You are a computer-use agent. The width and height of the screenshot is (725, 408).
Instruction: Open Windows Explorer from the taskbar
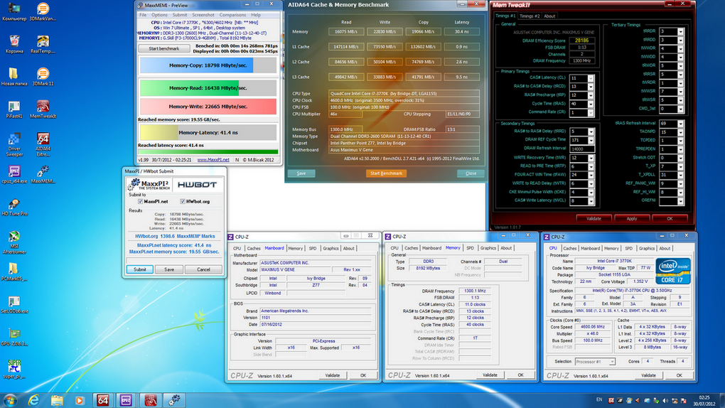coord(57,400)
